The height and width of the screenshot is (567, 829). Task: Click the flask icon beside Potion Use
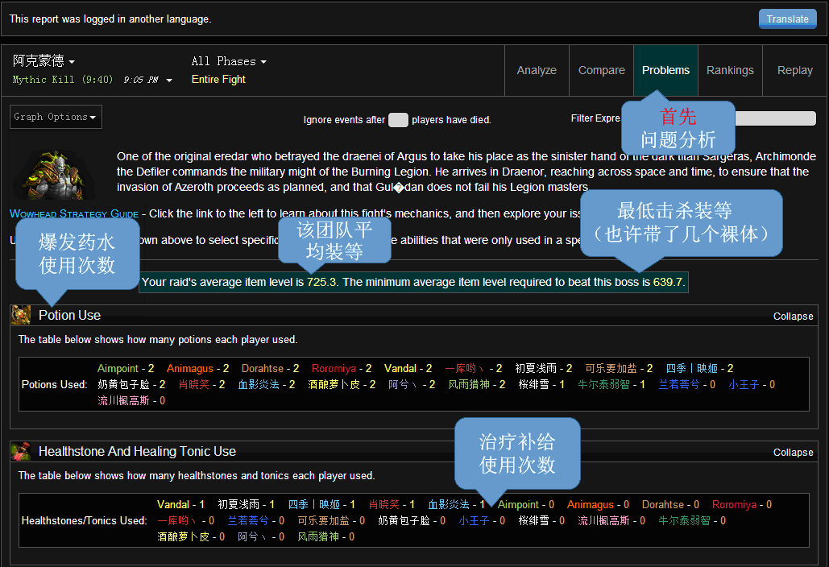20,315
